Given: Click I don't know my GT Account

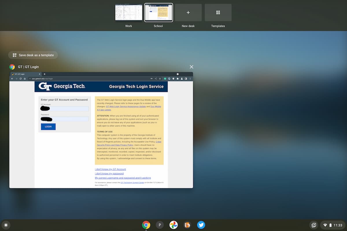Looking at the screenshot, I should tap(110, 169).
